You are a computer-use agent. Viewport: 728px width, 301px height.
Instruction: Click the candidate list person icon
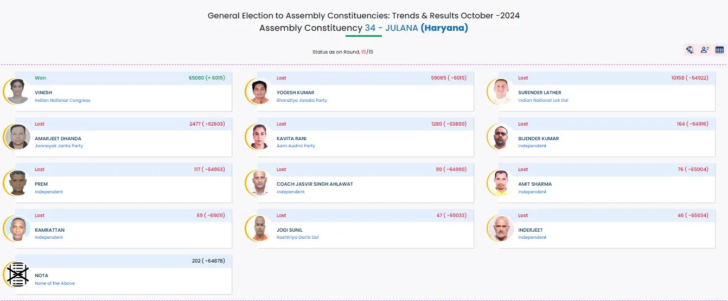click(x=705, y=50)
